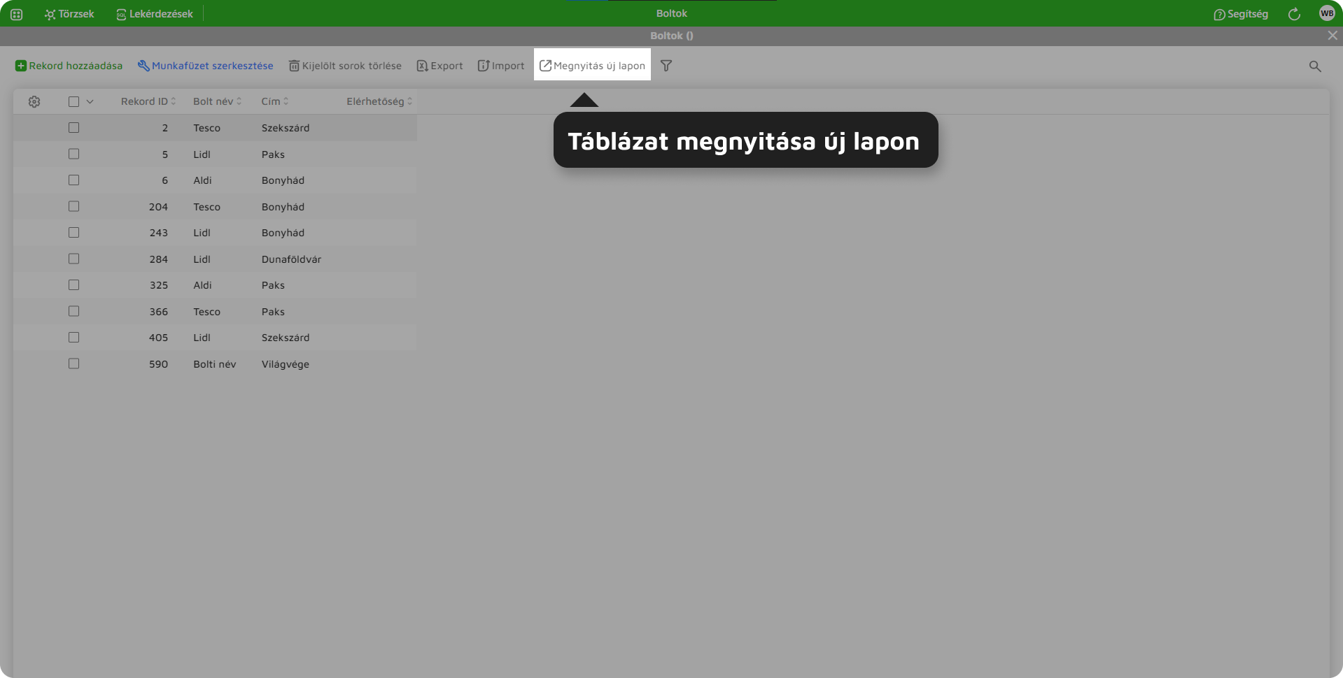Image resolution: width=1343 pixels, height=678 pixels.
Task: Select Bonyhád in row 6
Action: (283, 180)
